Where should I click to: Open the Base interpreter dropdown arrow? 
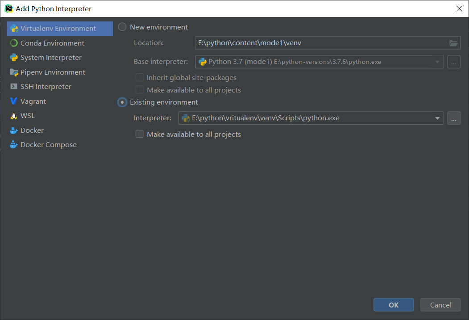pyautogui.click(x=437, y=62)
